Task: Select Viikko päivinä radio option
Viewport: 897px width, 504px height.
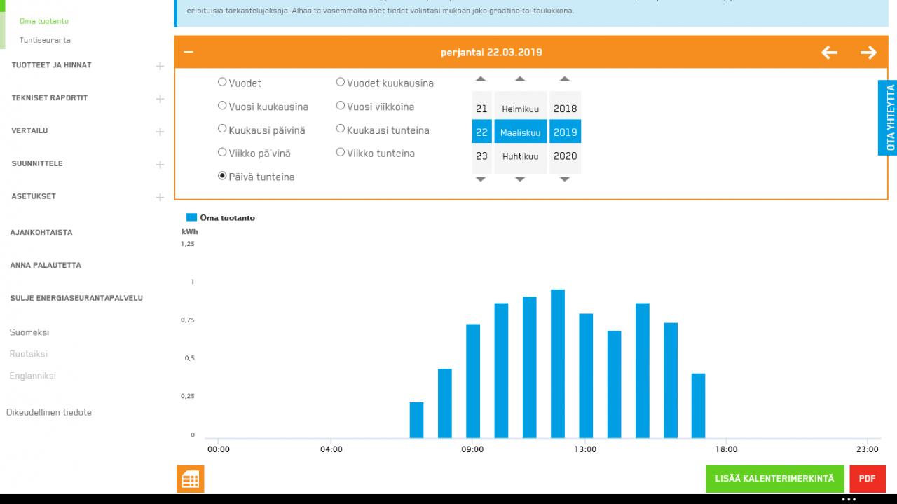Action: point(222,152)
